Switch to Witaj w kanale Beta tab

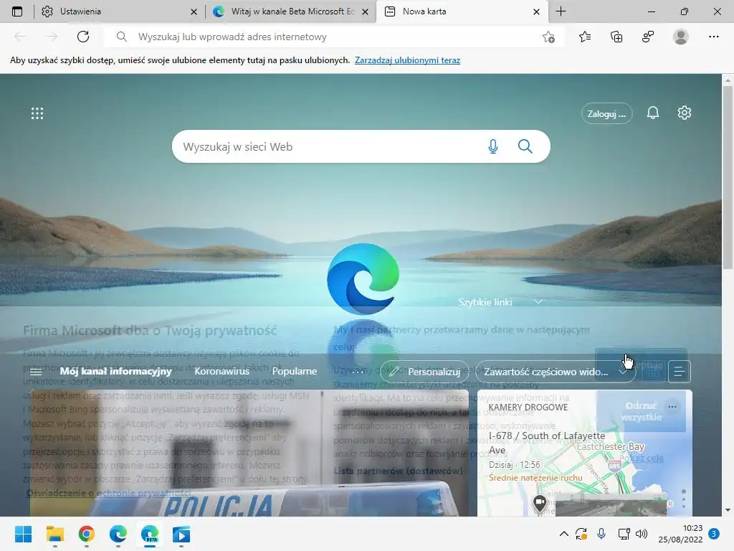pyautogui.click(x=290, y=11)
